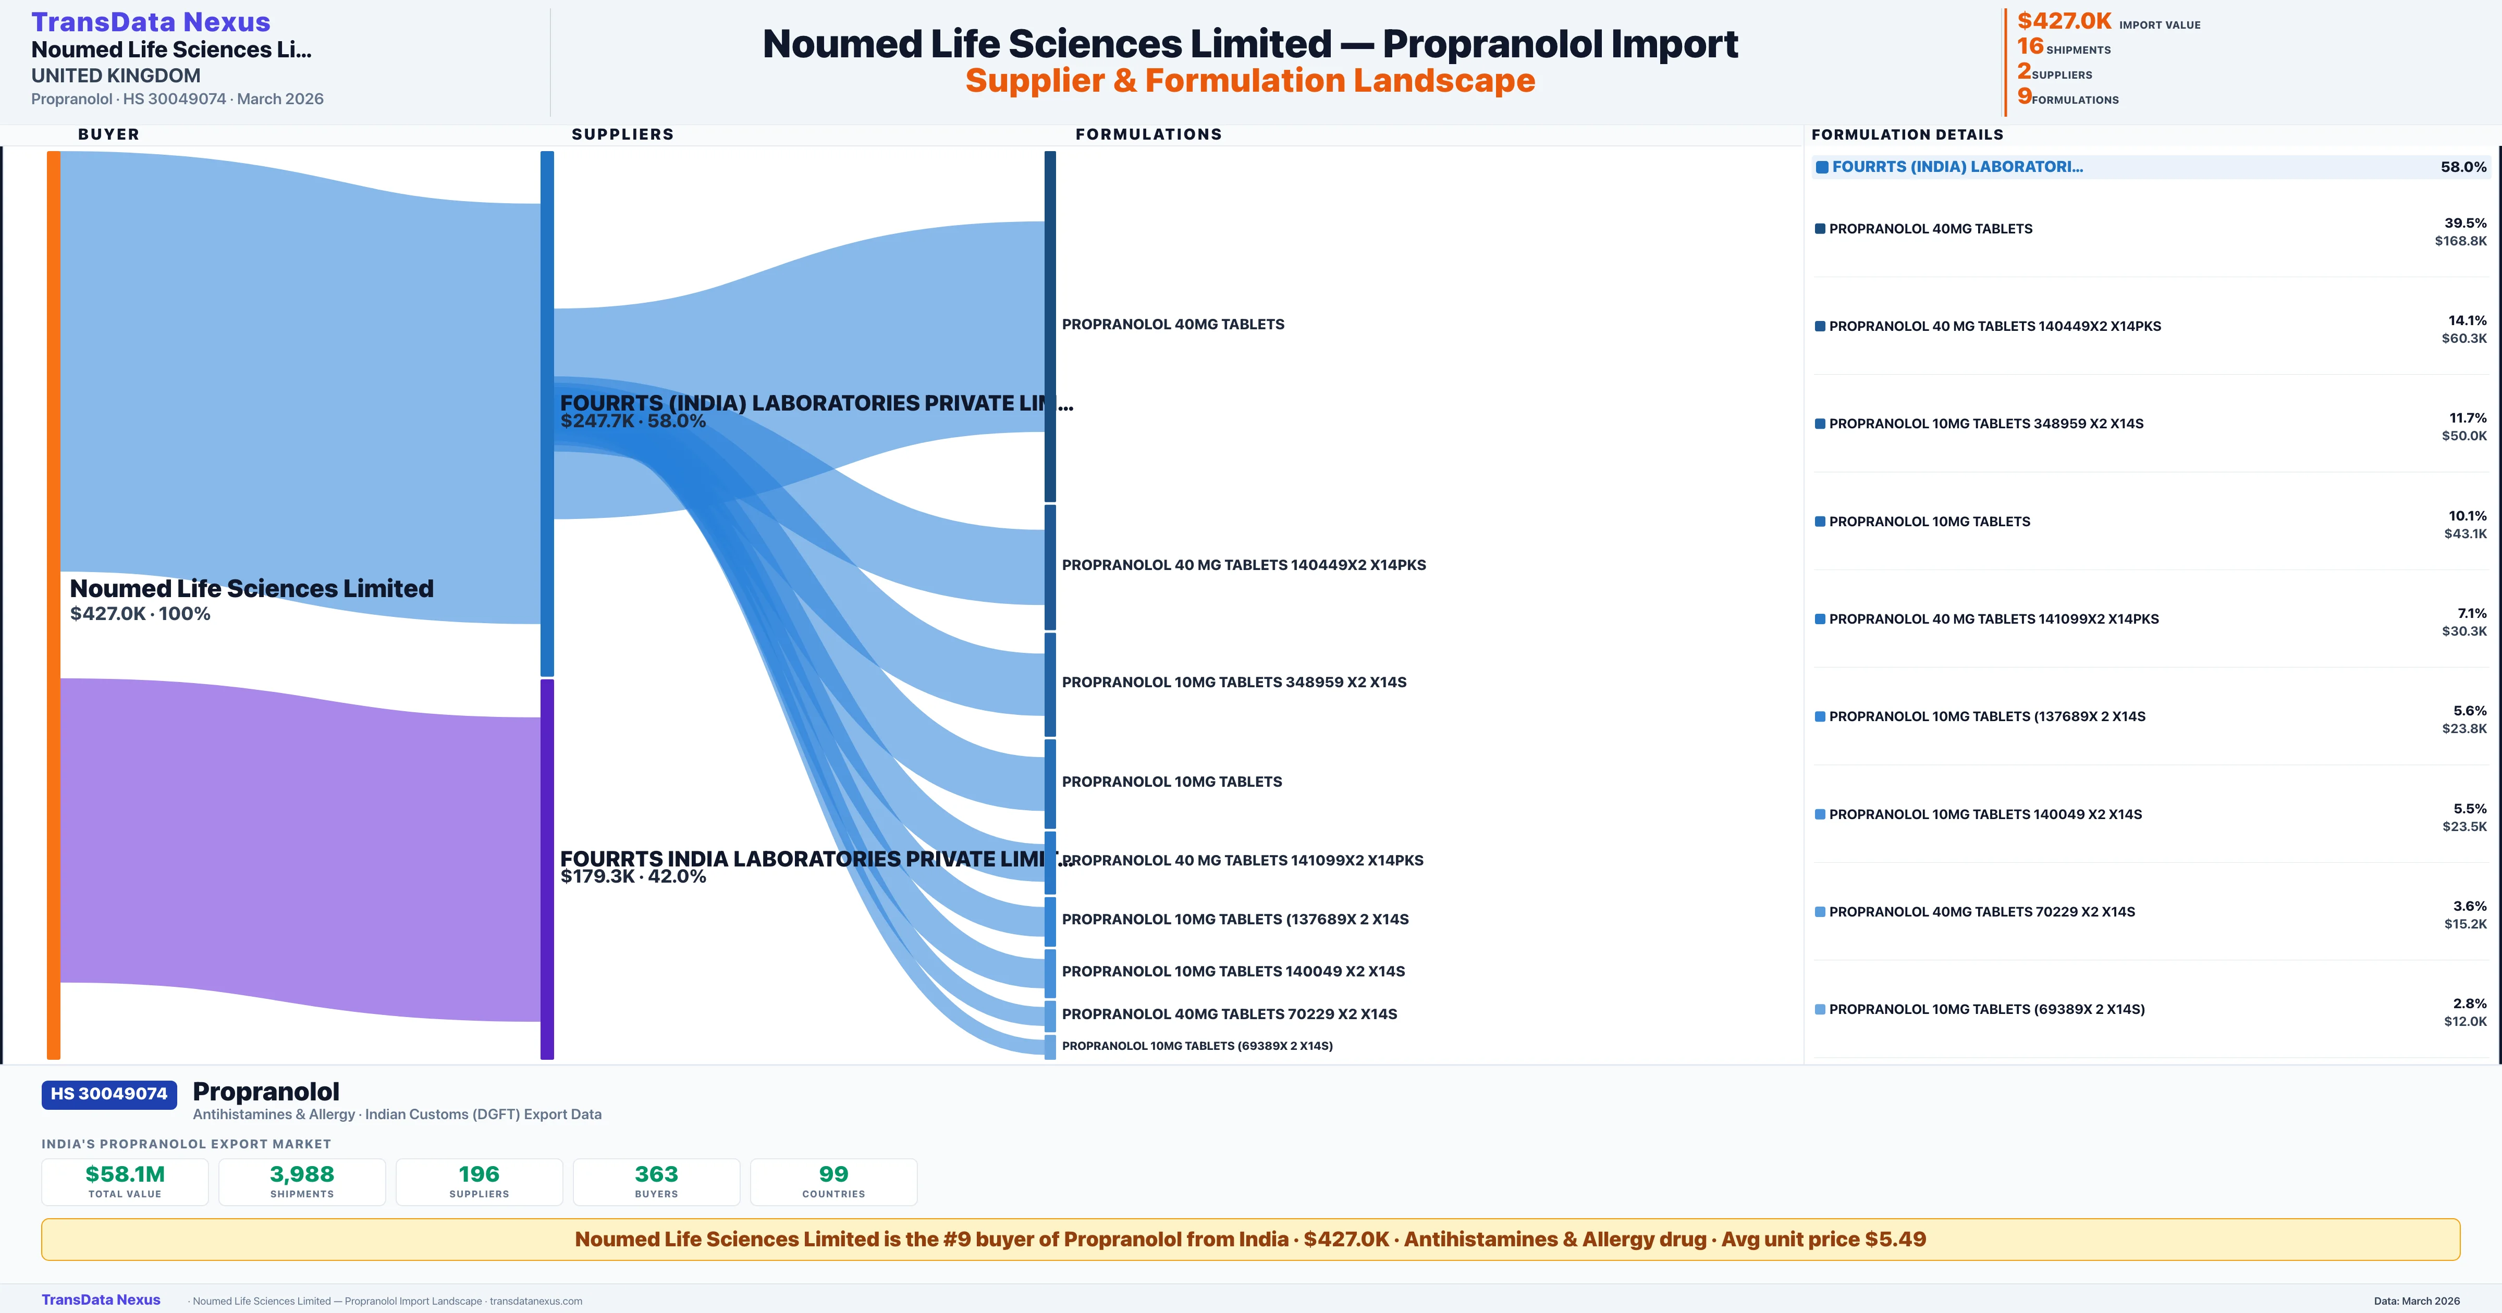Screen dimensions: 2502x1313
Task: Click the 99 Countries stat card
Action: tap(833, 1182)
